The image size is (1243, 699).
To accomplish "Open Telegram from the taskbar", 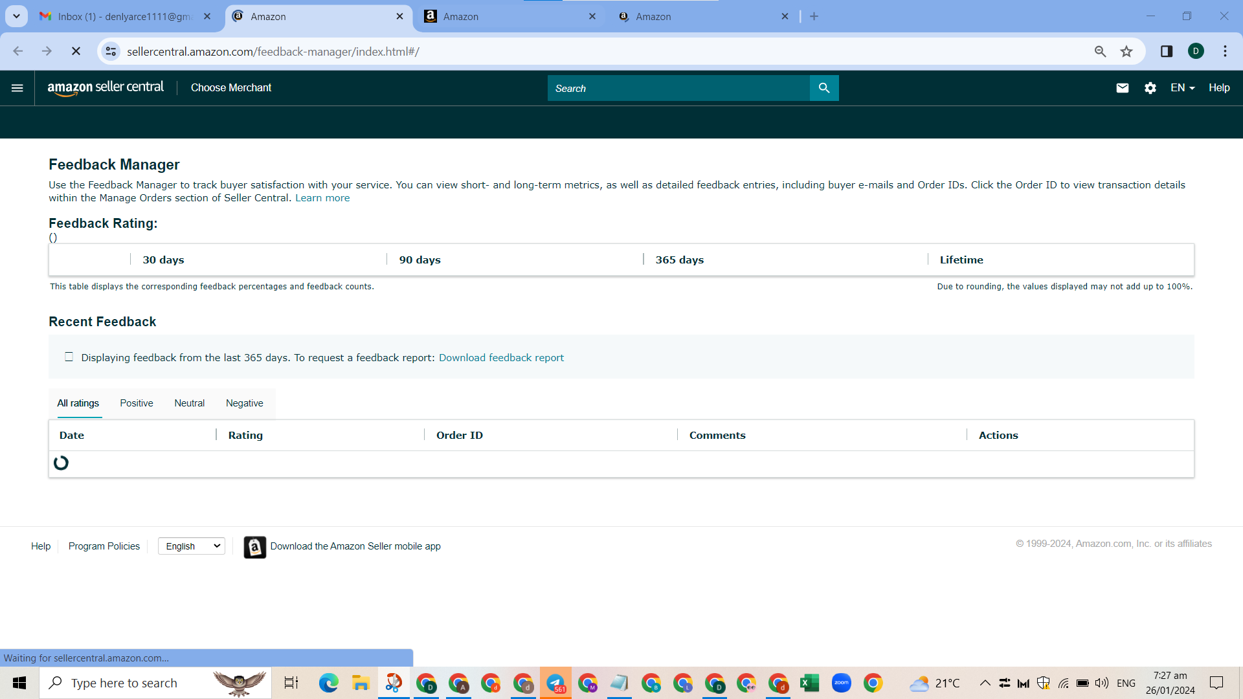I will 555,683.
